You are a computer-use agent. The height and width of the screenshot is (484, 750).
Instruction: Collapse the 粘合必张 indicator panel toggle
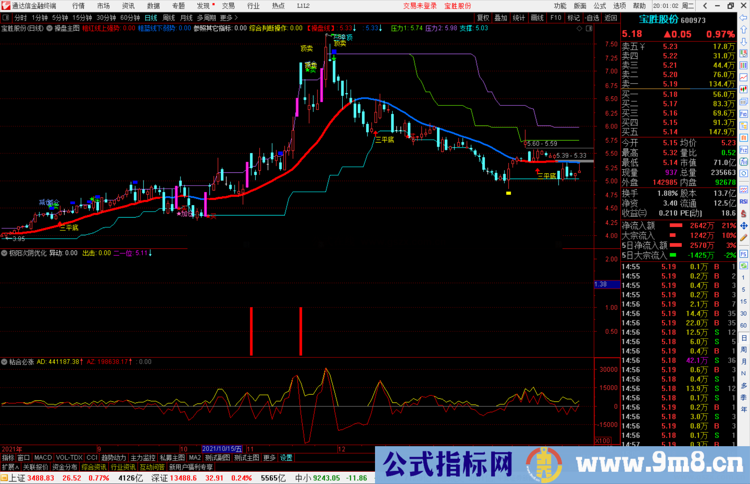coord(4,362)
